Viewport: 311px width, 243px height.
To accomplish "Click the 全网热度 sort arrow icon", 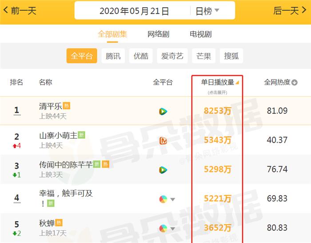I will [295, 82].
